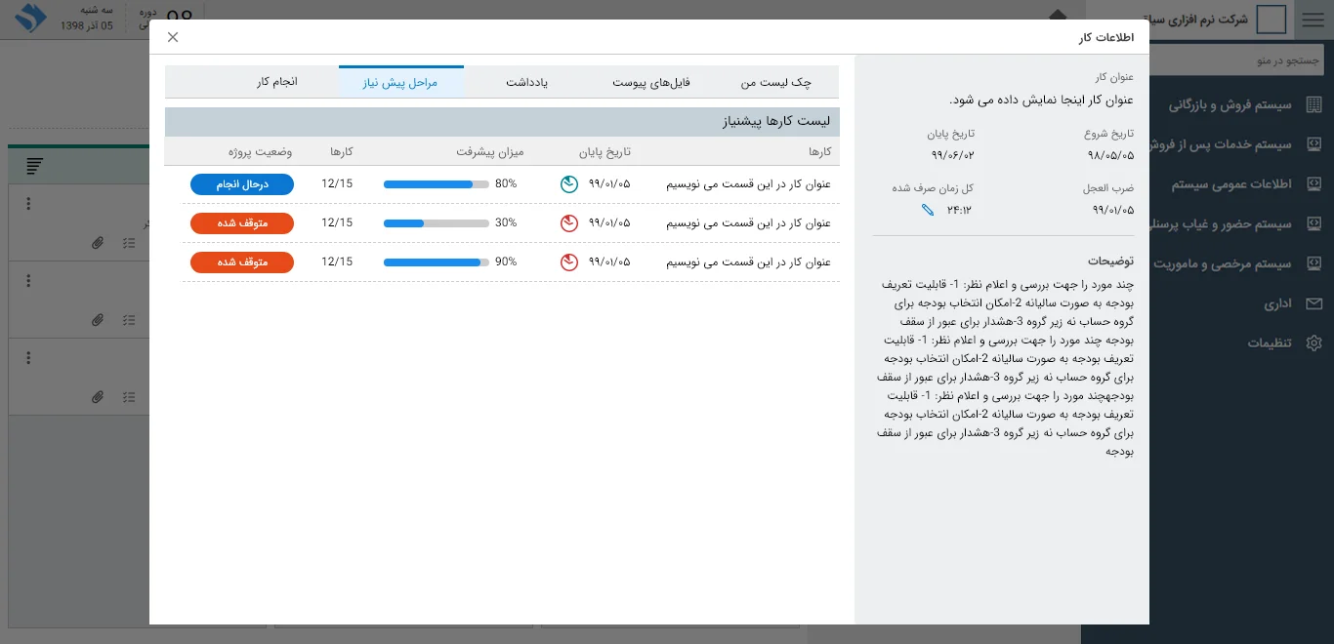Click the sort lines icon in the background panel header
This screenshot has width=1334, height=644.
[x=35, y=166]
